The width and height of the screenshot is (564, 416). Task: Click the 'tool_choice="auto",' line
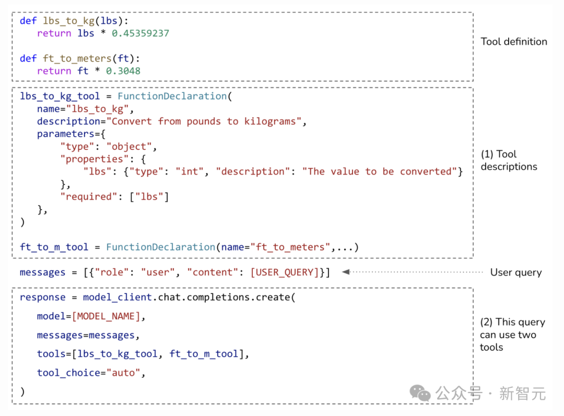[x=91, y=373]
